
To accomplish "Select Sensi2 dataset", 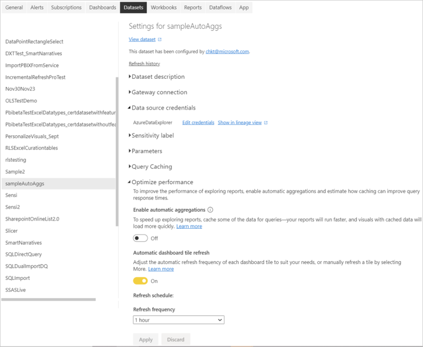I will [13, 207].
